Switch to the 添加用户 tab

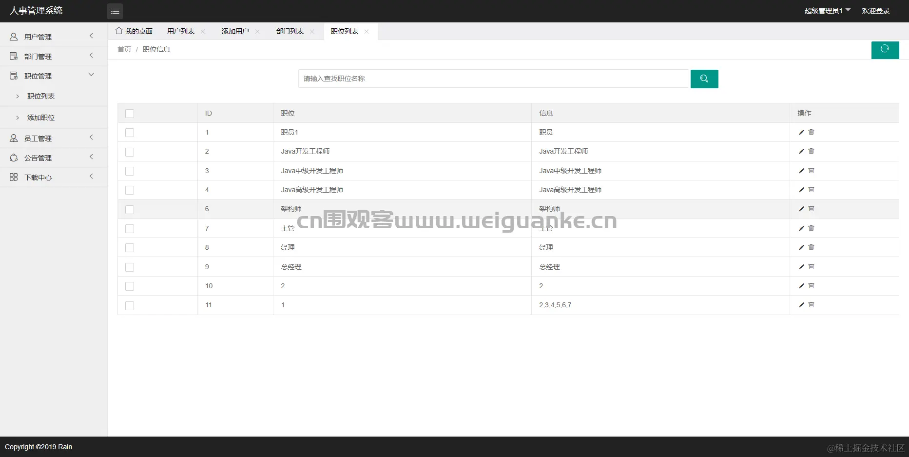[235, 31]
